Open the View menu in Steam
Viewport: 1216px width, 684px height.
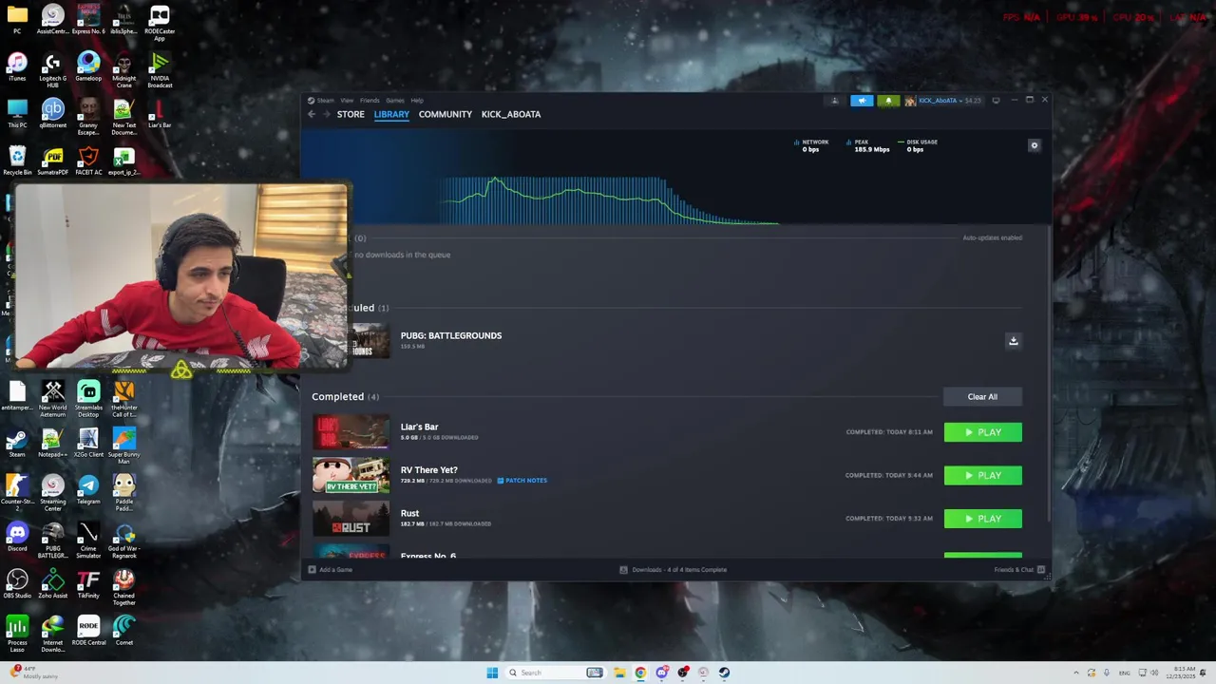point(347,100)
